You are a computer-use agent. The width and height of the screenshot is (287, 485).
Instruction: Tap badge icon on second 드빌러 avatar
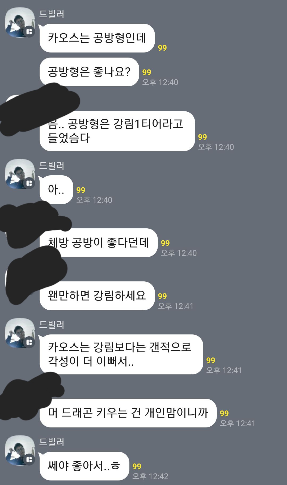tap(29, 183)
